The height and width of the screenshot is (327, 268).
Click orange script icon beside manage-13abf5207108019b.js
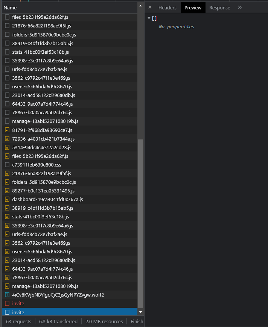7,286
